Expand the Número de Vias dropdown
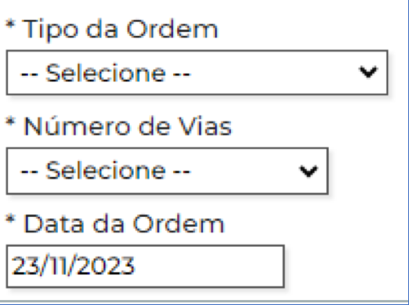 pos(168,171)
